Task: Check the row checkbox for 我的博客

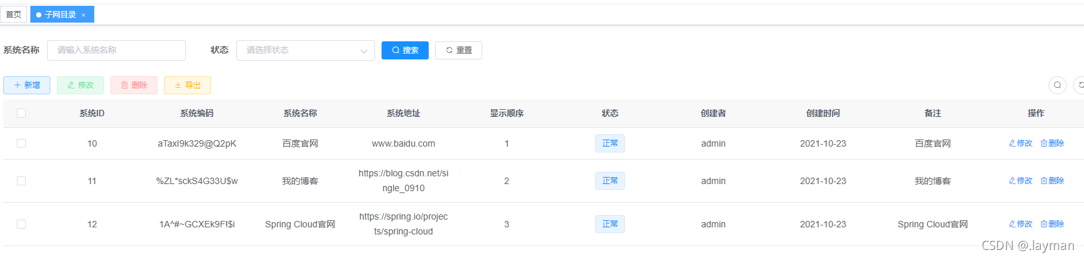Action: point(21,181)
